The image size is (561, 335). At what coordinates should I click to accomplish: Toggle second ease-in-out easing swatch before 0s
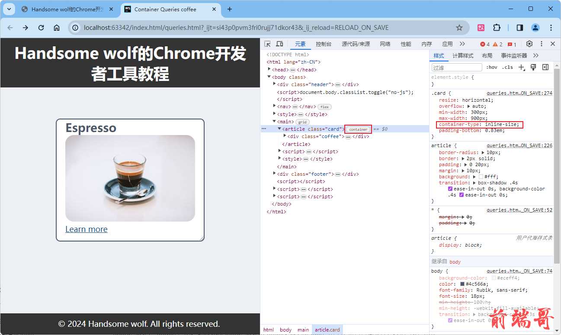pos(461,195)
